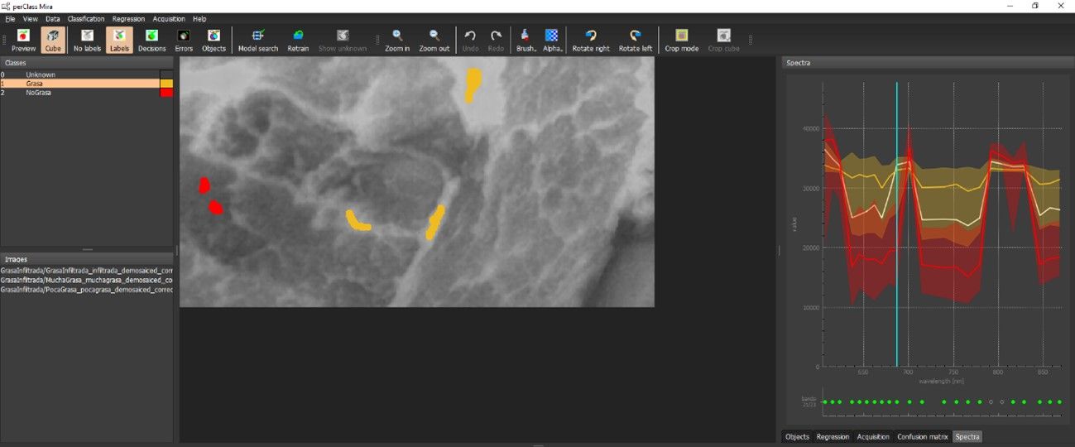Click the Preview toolbar icon
The height and width of the screenshot is (447, 1075).
pos(23,40)
